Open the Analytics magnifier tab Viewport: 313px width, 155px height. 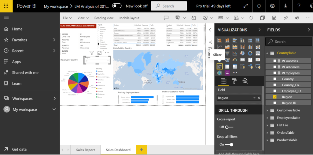click(245, 81)
